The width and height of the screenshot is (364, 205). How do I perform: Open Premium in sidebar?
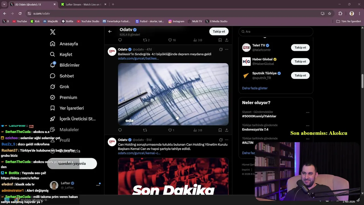point(64,97)
